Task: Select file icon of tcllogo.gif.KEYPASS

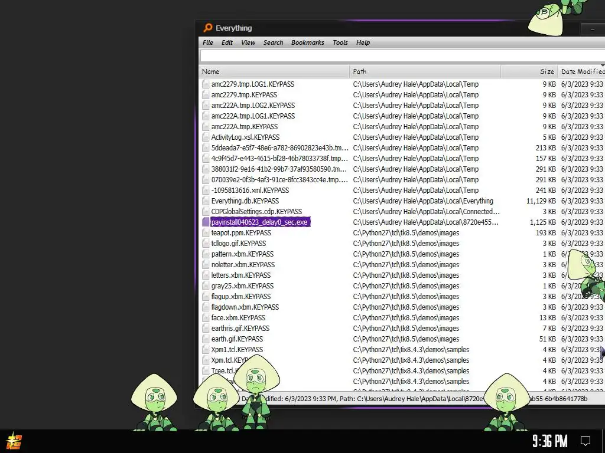Action: pos(206,244)
